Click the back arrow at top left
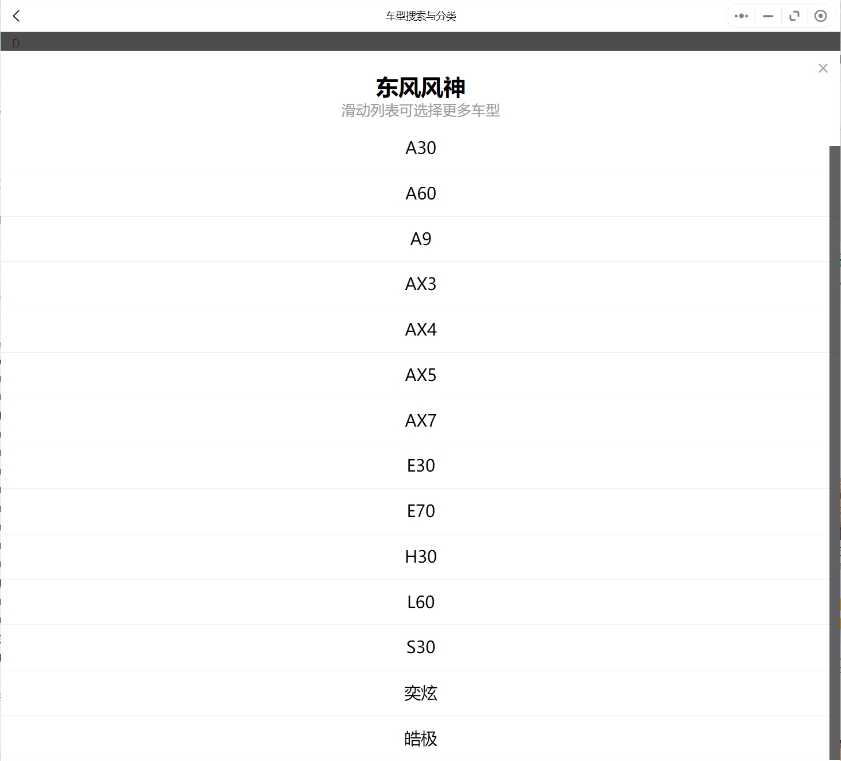Screen dimensions: 841x761 17,16
